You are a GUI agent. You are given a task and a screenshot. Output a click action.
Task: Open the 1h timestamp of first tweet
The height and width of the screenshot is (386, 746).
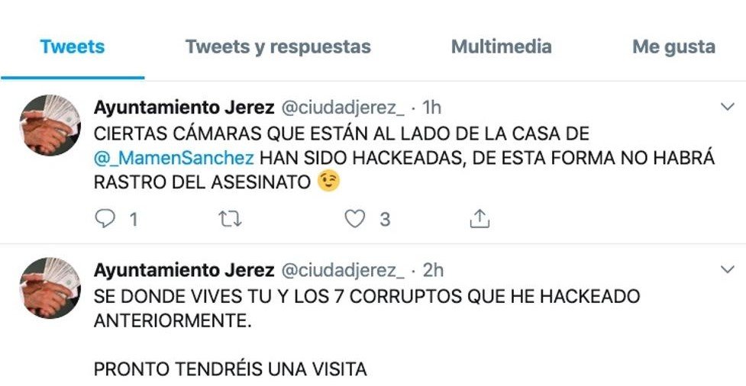(432, 108)
